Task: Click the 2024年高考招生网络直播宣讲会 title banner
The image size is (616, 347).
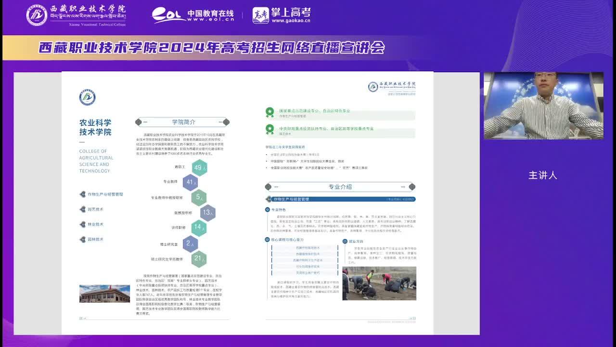Action: pyautogui.click(x=212, y=48)
